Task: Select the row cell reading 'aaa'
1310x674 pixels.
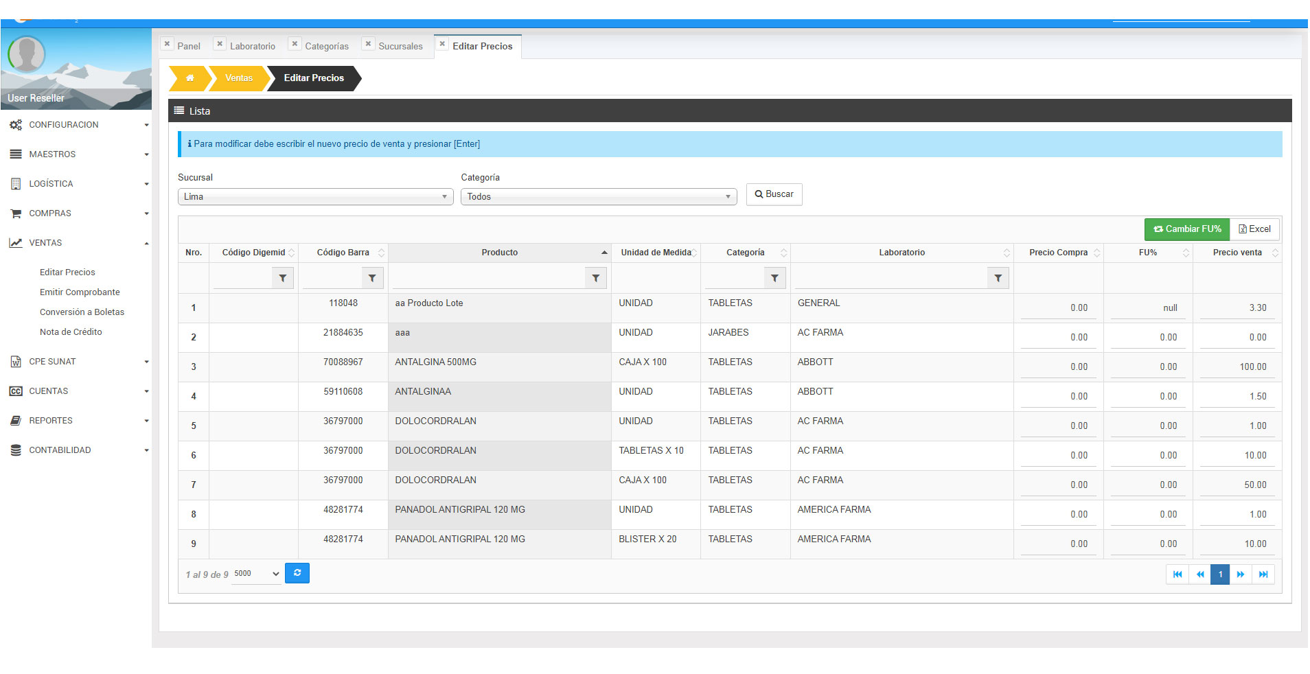Action: pyautogui.click(x=500, y=338)
